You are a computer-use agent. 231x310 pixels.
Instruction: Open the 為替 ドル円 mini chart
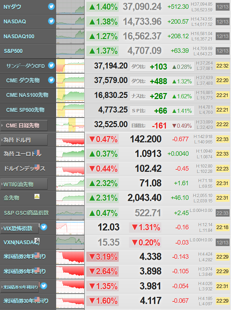(70, 140)
